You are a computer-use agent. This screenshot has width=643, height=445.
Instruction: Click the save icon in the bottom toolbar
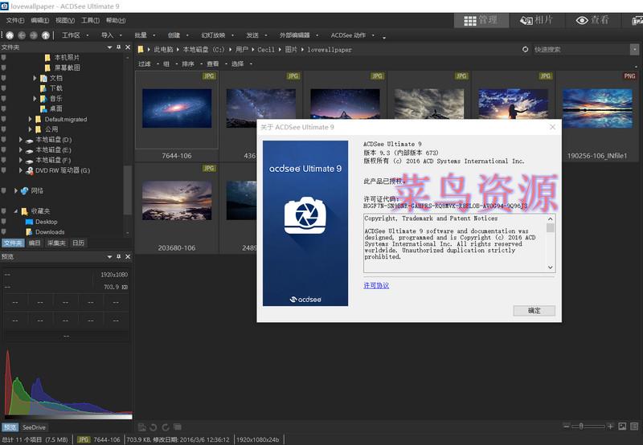pos(142,427)
